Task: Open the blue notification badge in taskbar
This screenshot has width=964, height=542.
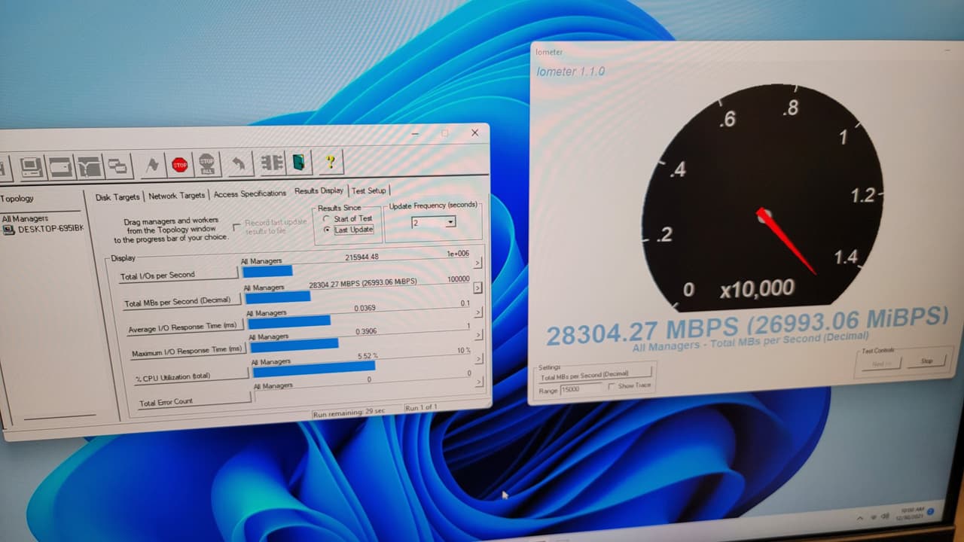Action: (x=931, y=513)
